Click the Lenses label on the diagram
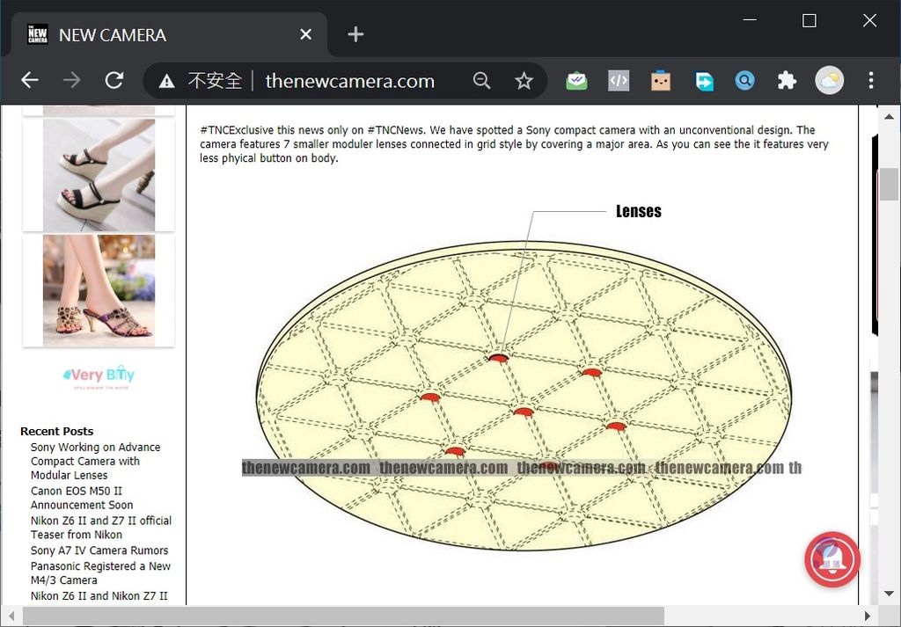Screen dimensions: 901x627 coord(639,211)
